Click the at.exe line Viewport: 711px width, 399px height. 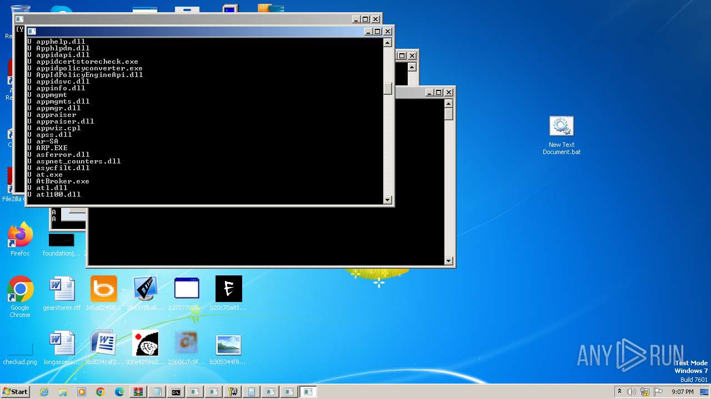(x=49, y=175)
